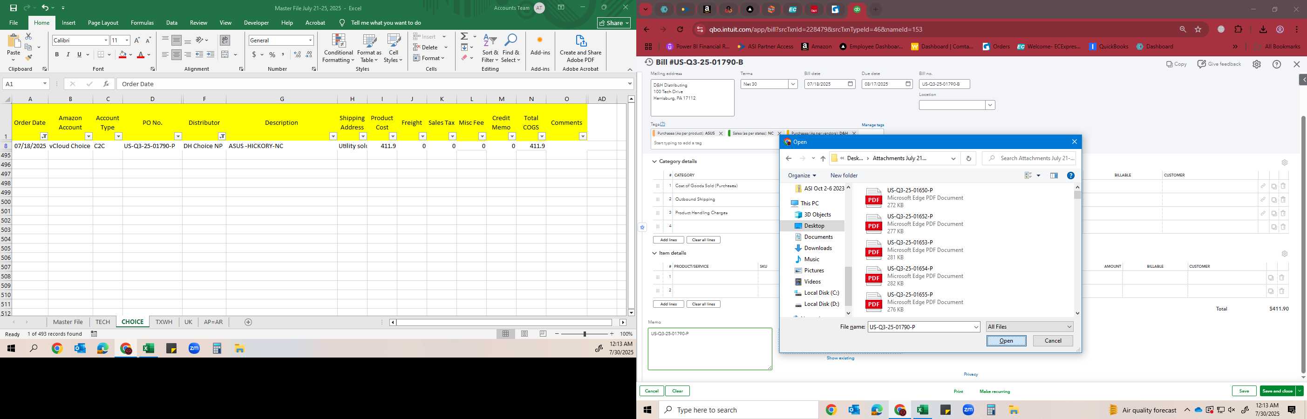1307x419 pixels.
Task: Click the dialog Refresh icon
Action: tap(968, 158)
